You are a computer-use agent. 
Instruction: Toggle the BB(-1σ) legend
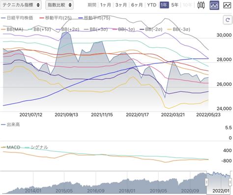[124, 29]
